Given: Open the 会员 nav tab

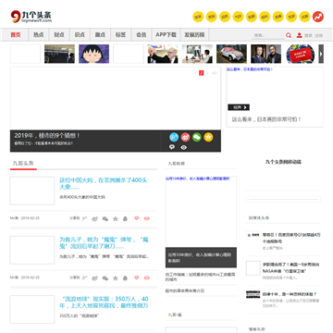Looking at the screenshot, I should point(142,35).
